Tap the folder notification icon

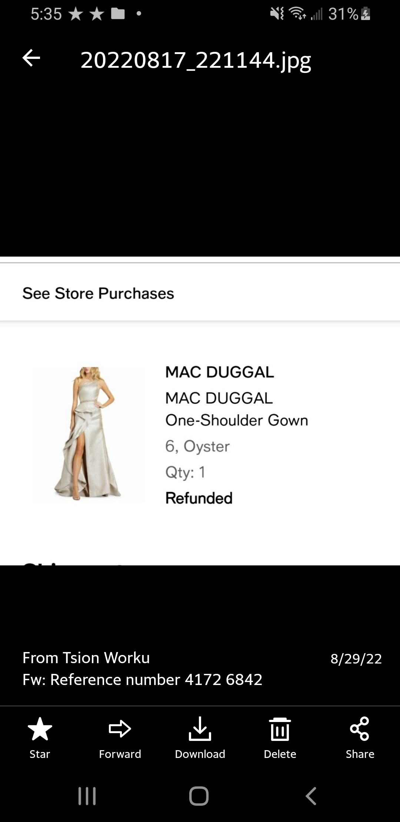click(x=118, y=14)
